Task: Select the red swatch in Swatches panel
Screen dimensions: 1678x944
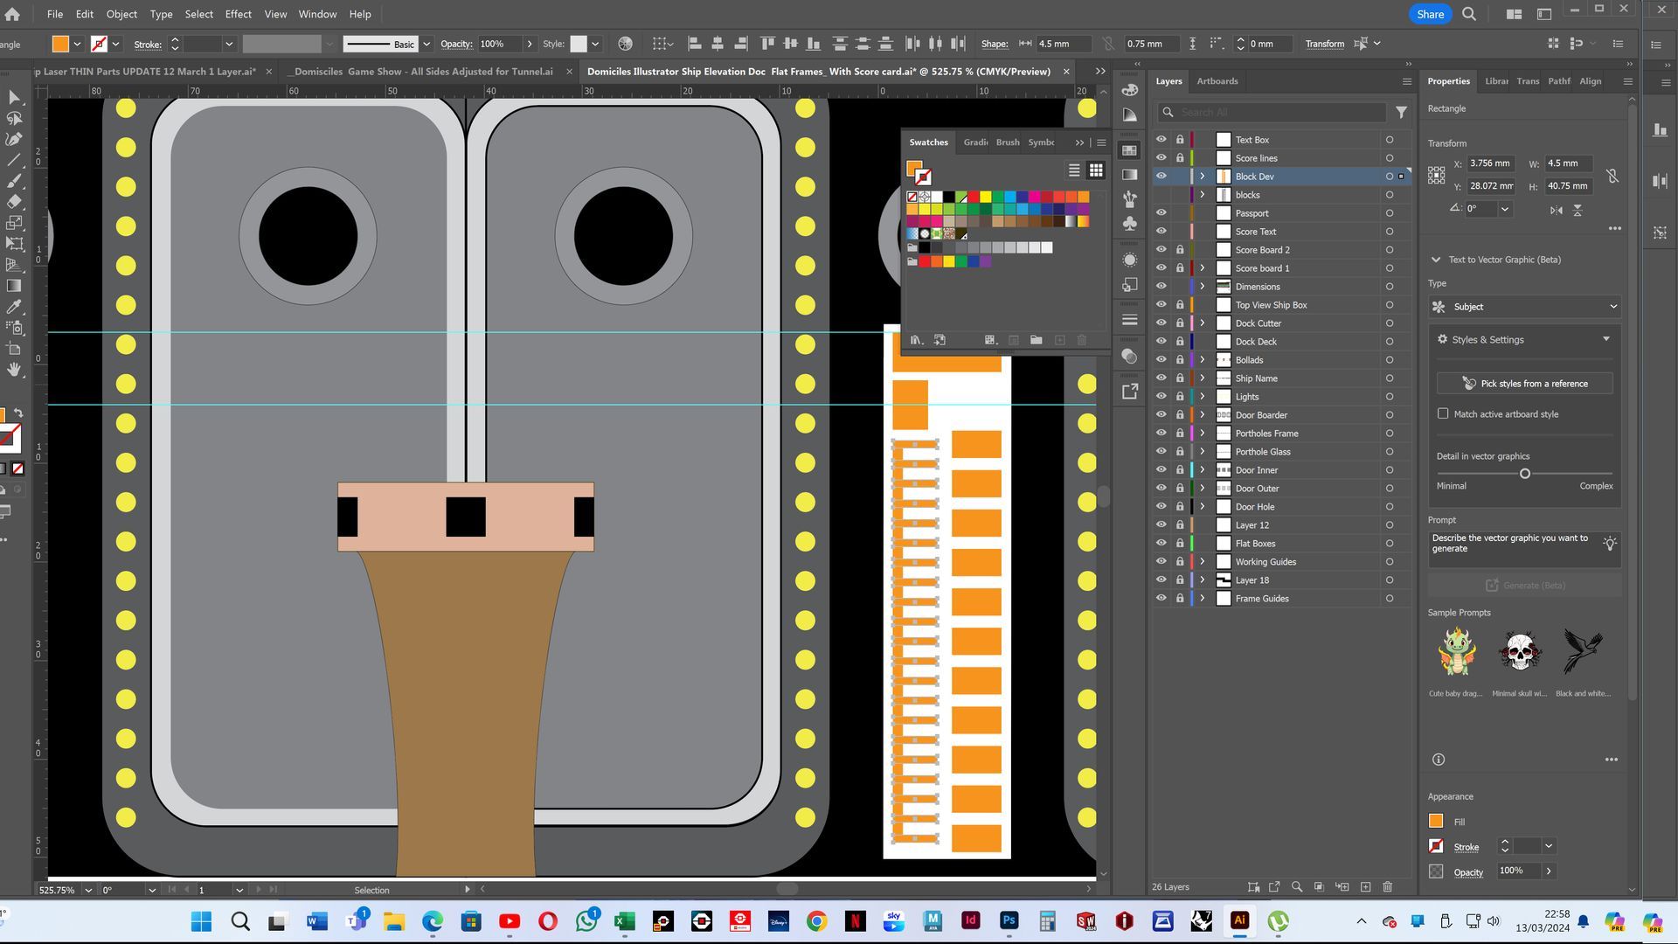Action: pos(973,197)
